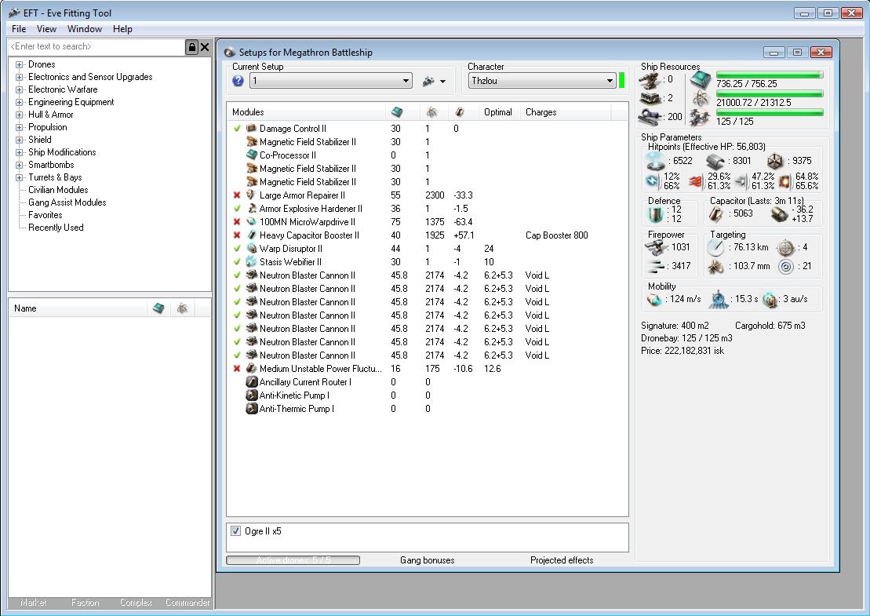
Task: Open Favorites in the module tree
Action: click(45, 215)
